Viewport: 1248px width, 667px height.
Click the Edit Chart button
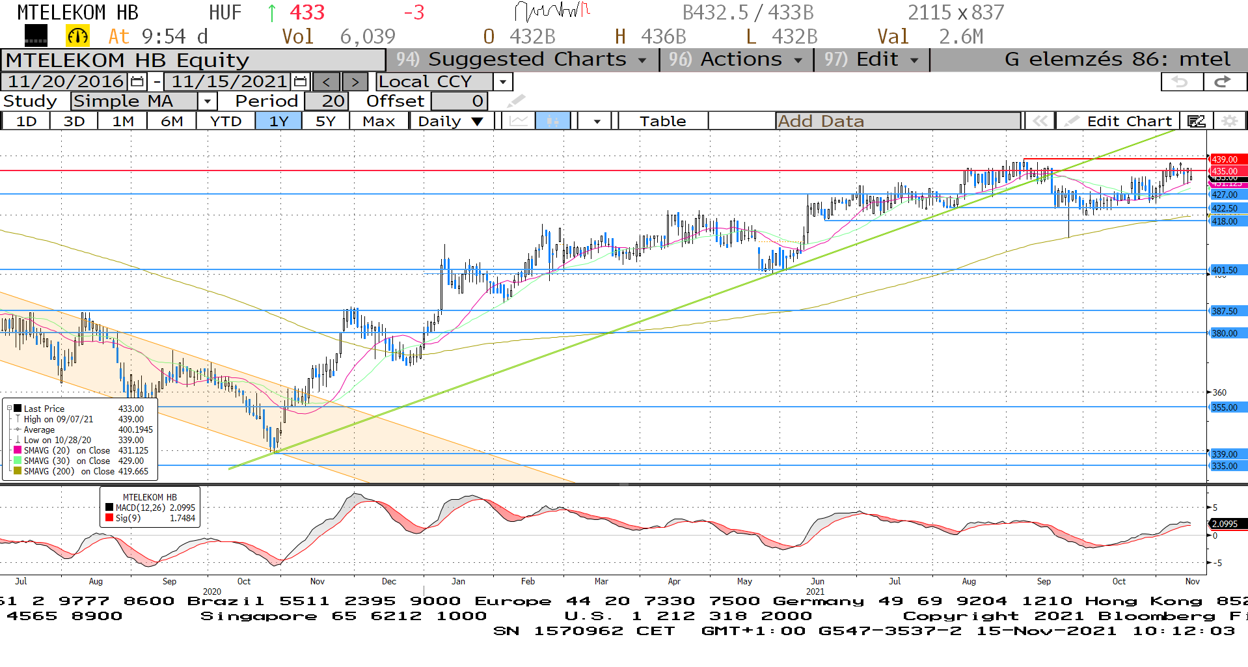pos(1118,121)
